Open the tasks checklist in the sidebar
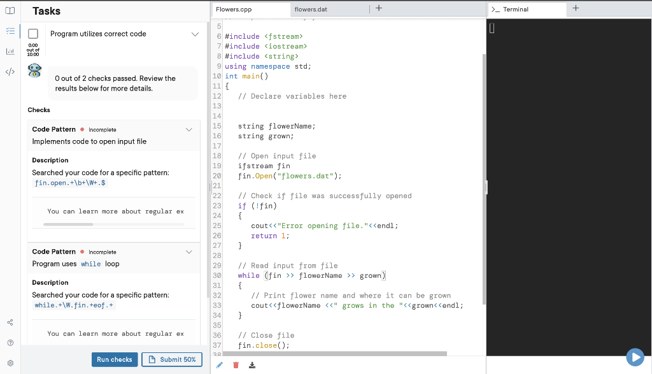This screenshot has width=652, height=374. tap(10, 30)
